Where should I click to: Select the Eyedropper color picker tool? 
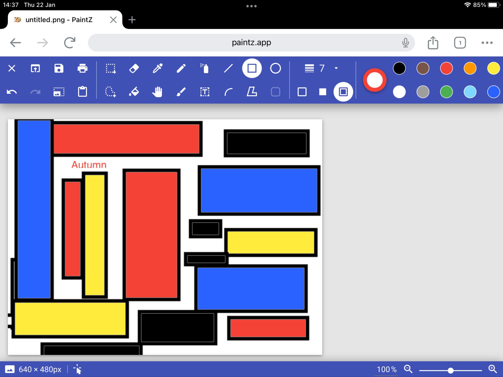pyautogui.click(x=157, y=69)
